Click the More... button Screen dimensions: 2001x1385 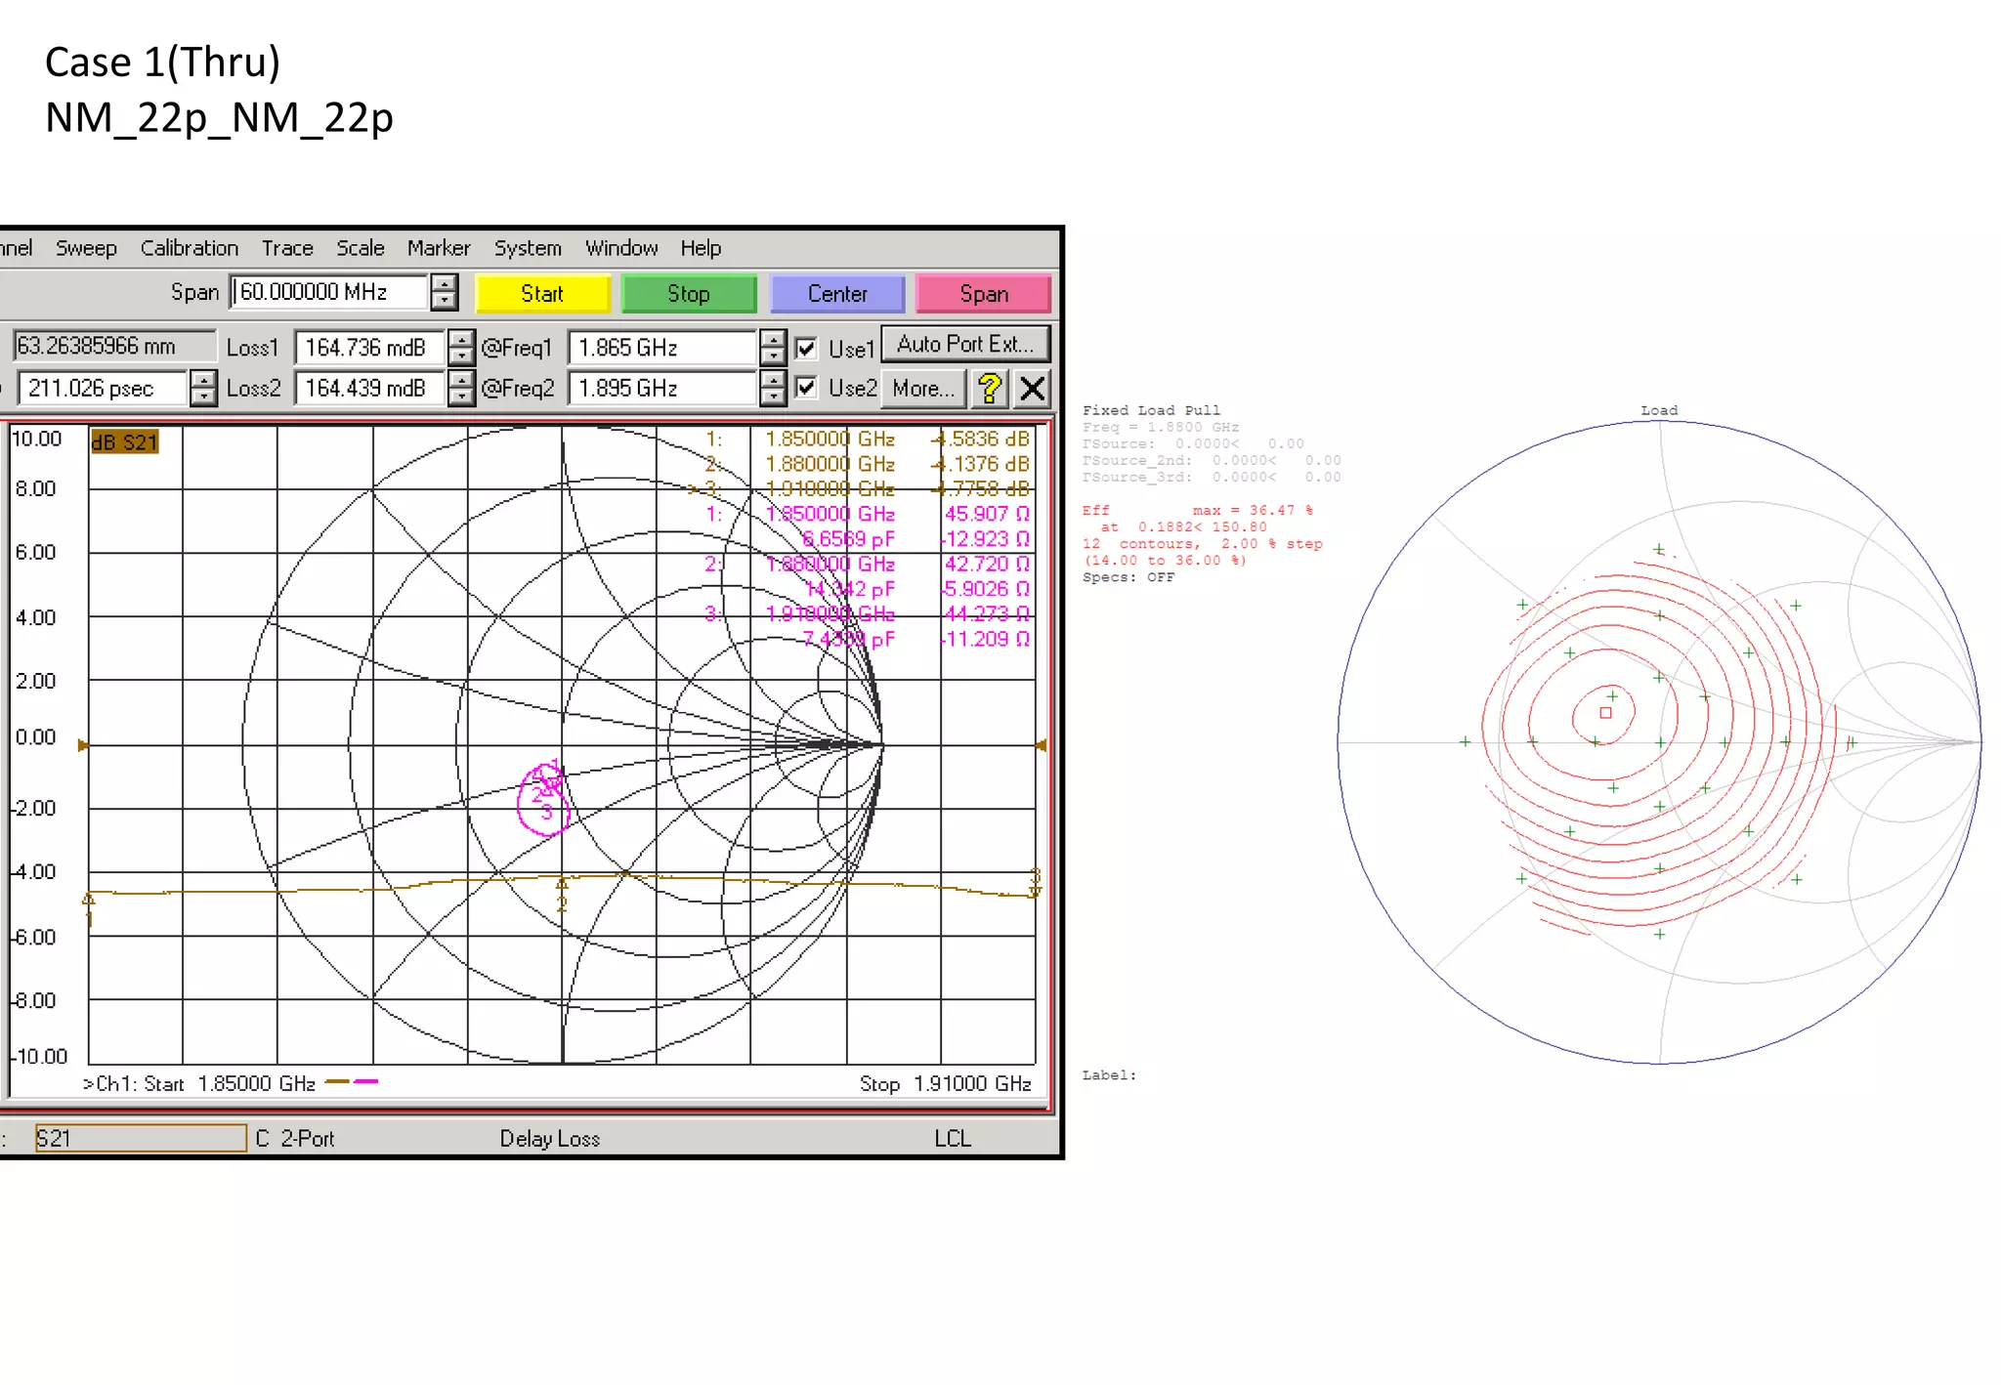click(922, 389)
